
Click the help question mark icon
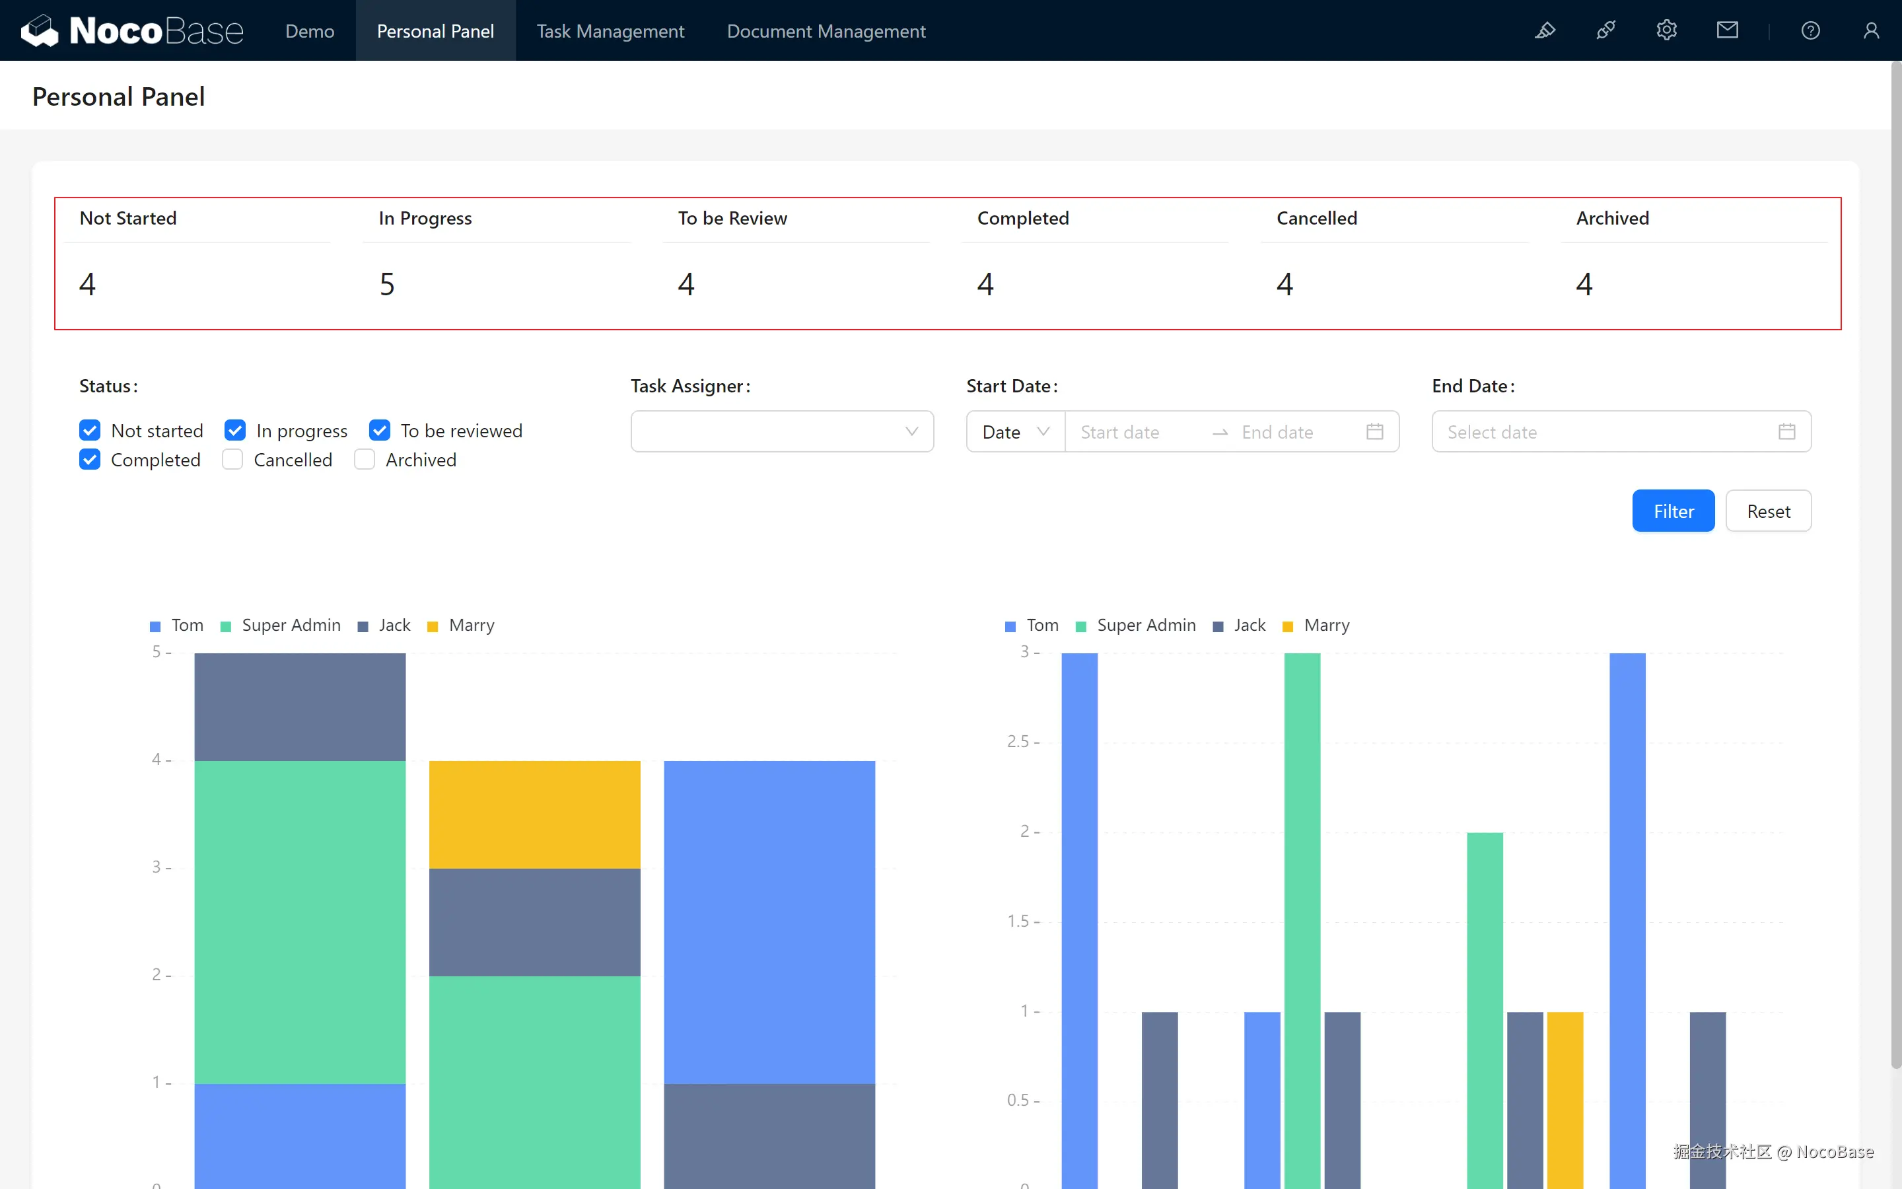pyautogui.click(x=1810, y=30)
